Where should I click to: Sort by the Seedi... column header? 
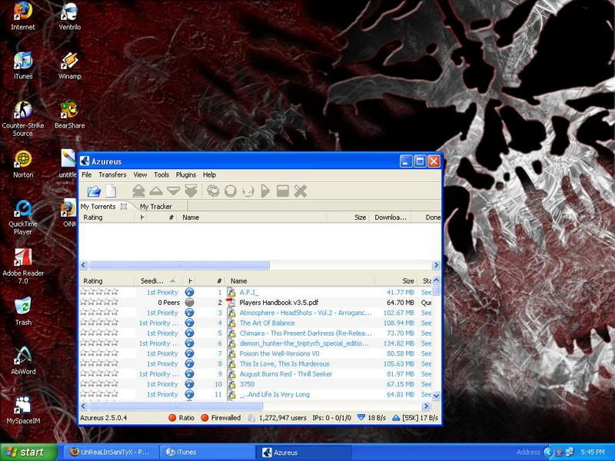[x=158, y=280]
